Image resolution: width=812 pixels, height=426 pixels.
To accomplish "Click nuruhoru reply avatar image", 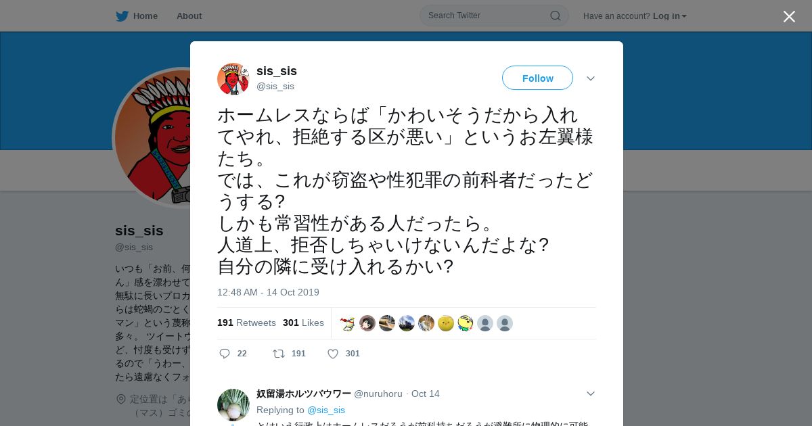I will (233, 405).
